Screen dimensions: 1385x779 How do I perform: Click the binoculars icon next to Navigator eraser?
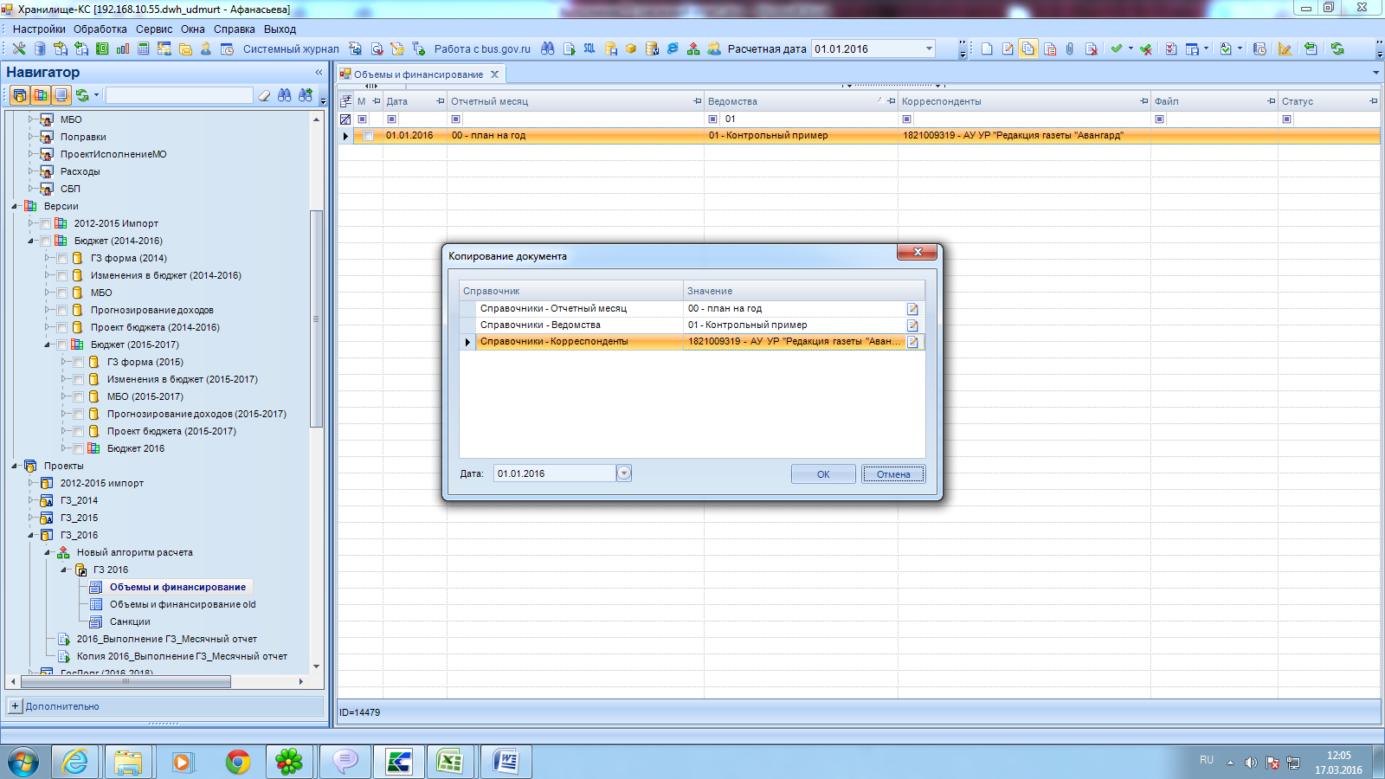285,95
